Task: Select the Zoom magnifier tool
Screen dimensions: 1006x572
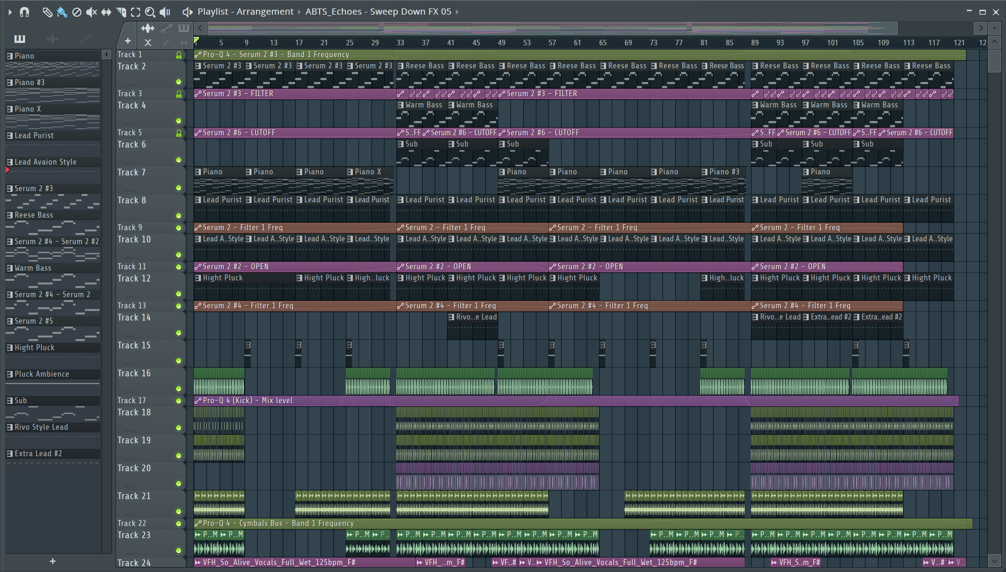Action: pyautogui.click(x=150, y=12)
